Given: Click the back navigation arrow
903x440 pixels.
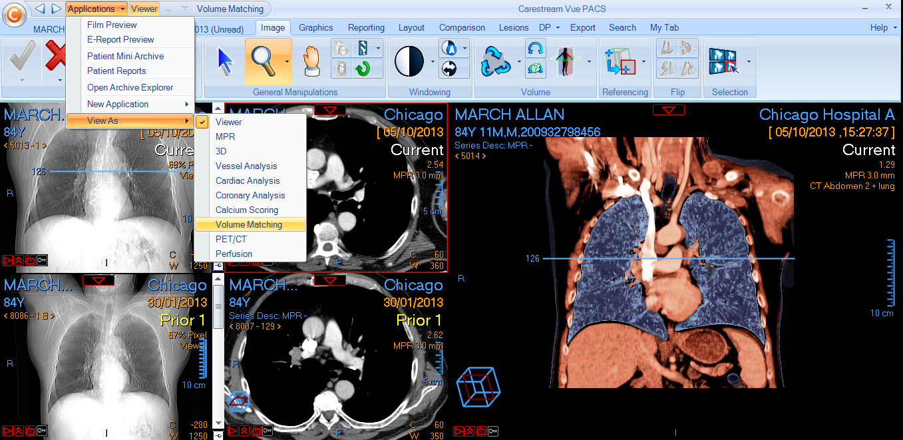Looking at the screenshot, I should [x=40, y=9].
